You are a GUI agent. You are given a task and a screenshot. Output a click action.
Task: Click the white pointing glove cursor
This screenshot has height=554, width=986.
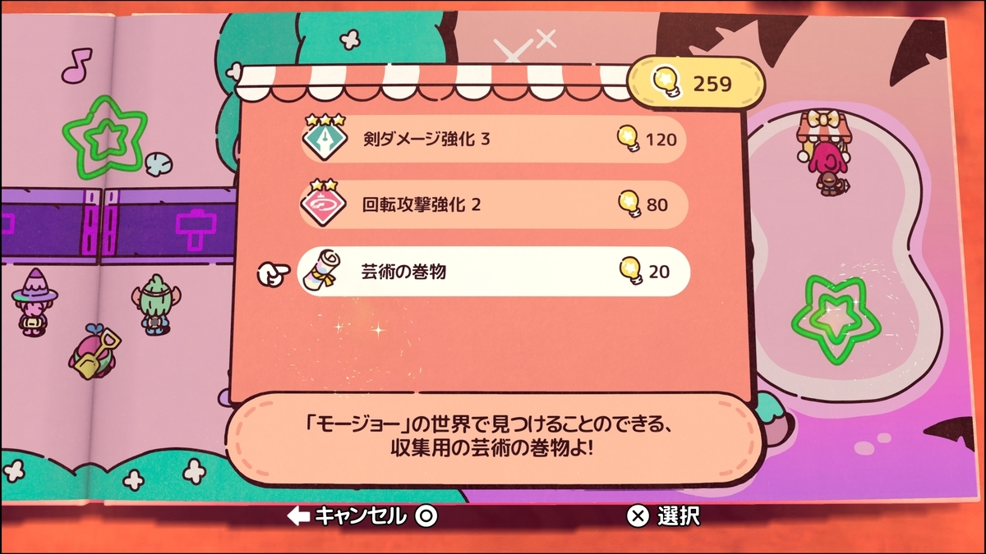pyautogui.click(x=274, y=274)
